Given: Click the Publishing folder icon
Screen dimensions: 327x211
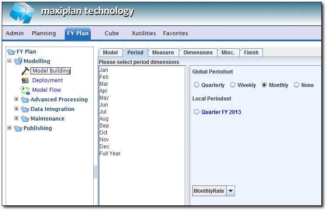Looking at the screenshot, I should pyautogui.click(x=18, y=128).
